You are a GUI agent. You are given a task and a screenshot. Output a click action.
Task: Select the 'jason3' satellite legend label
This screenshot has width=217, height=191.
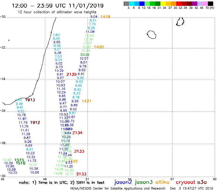coord(144,182)
